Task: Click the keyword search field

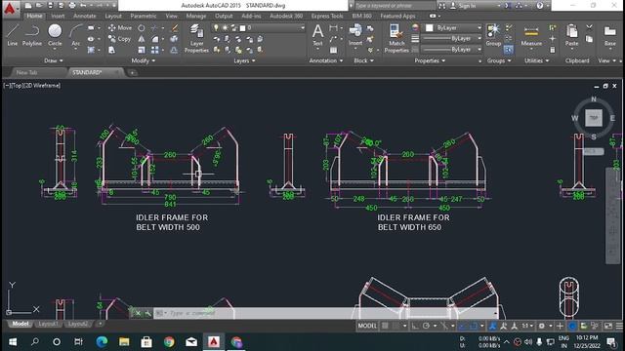Action: [395, 6]
